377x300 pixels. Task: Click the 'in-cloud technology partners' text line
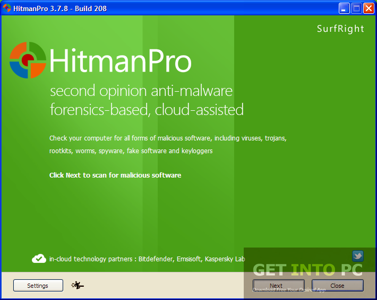[x=147, y=259]
